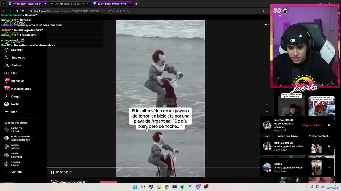Open Amigos section in sidebar
The height and width of the screenshot is (191, 341).
[16, 65]
